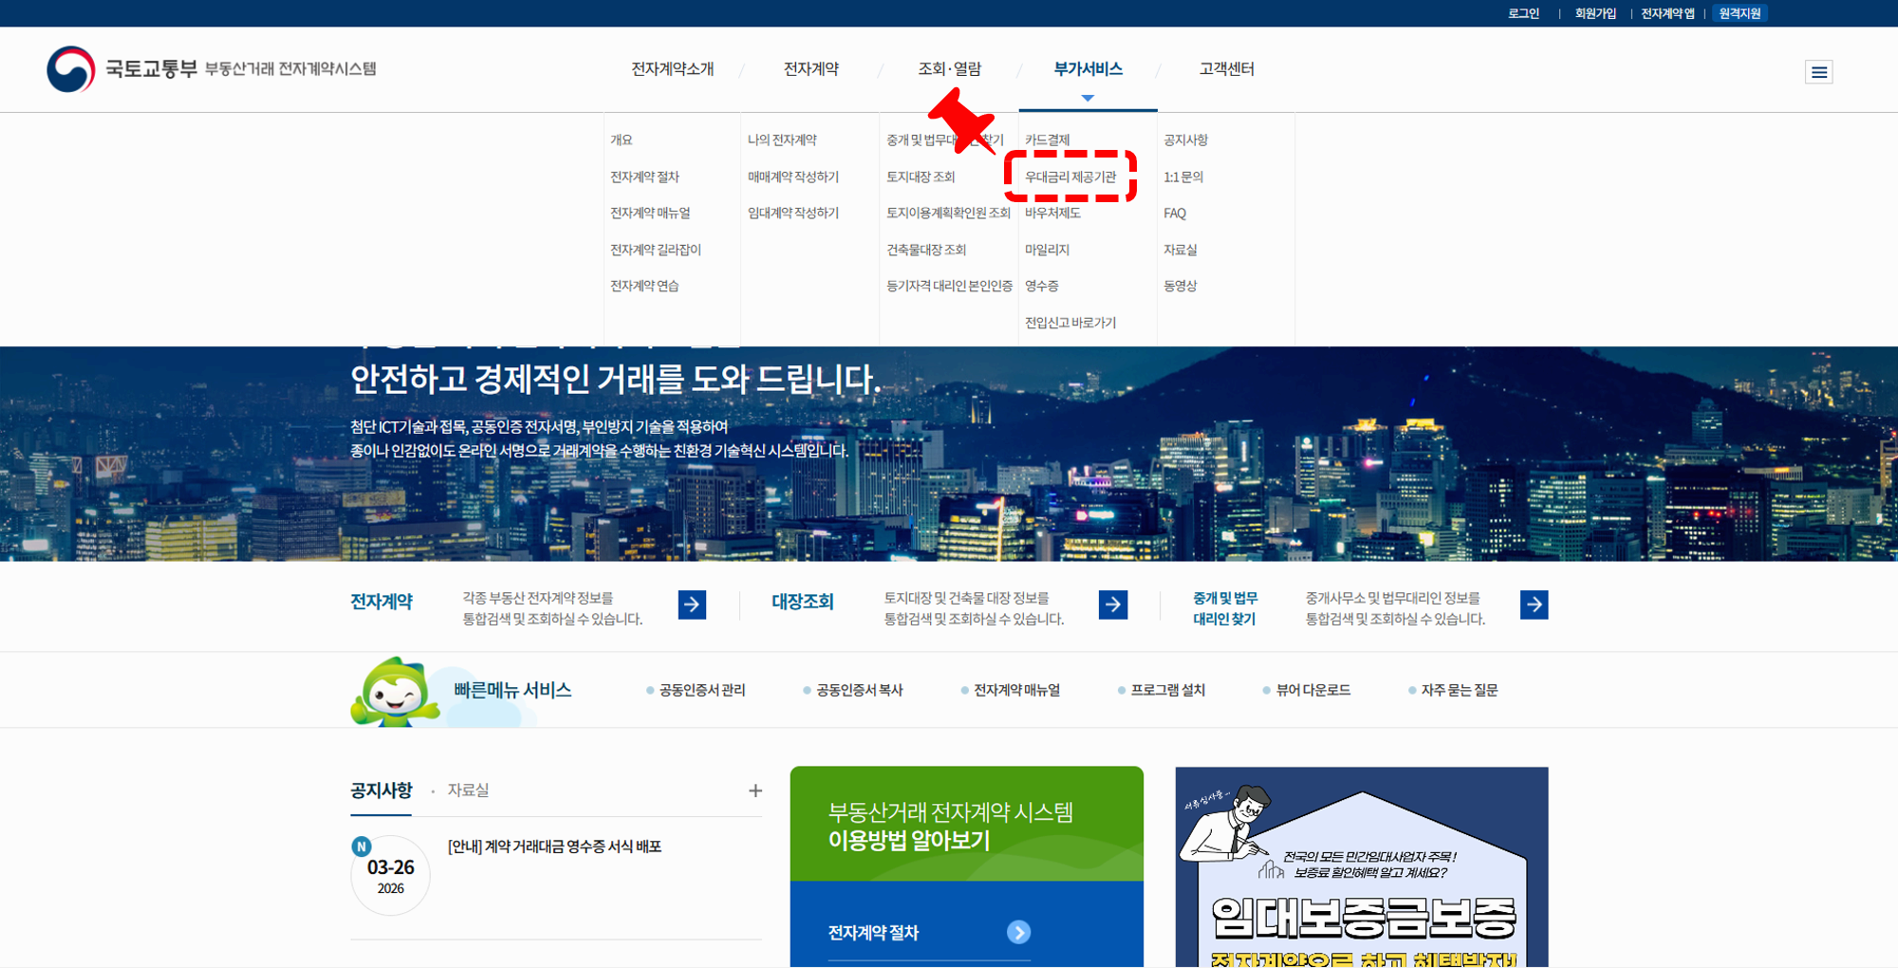Select 등기자격 대리인 본인인증 submenu item
Screen dimensions: 1898x968
coord(949,286)
